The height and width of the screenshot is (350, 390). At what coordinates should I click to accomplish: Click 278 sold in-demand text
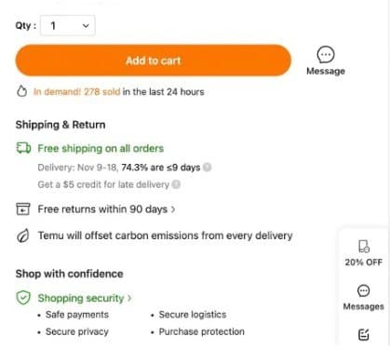coord(102,92)
